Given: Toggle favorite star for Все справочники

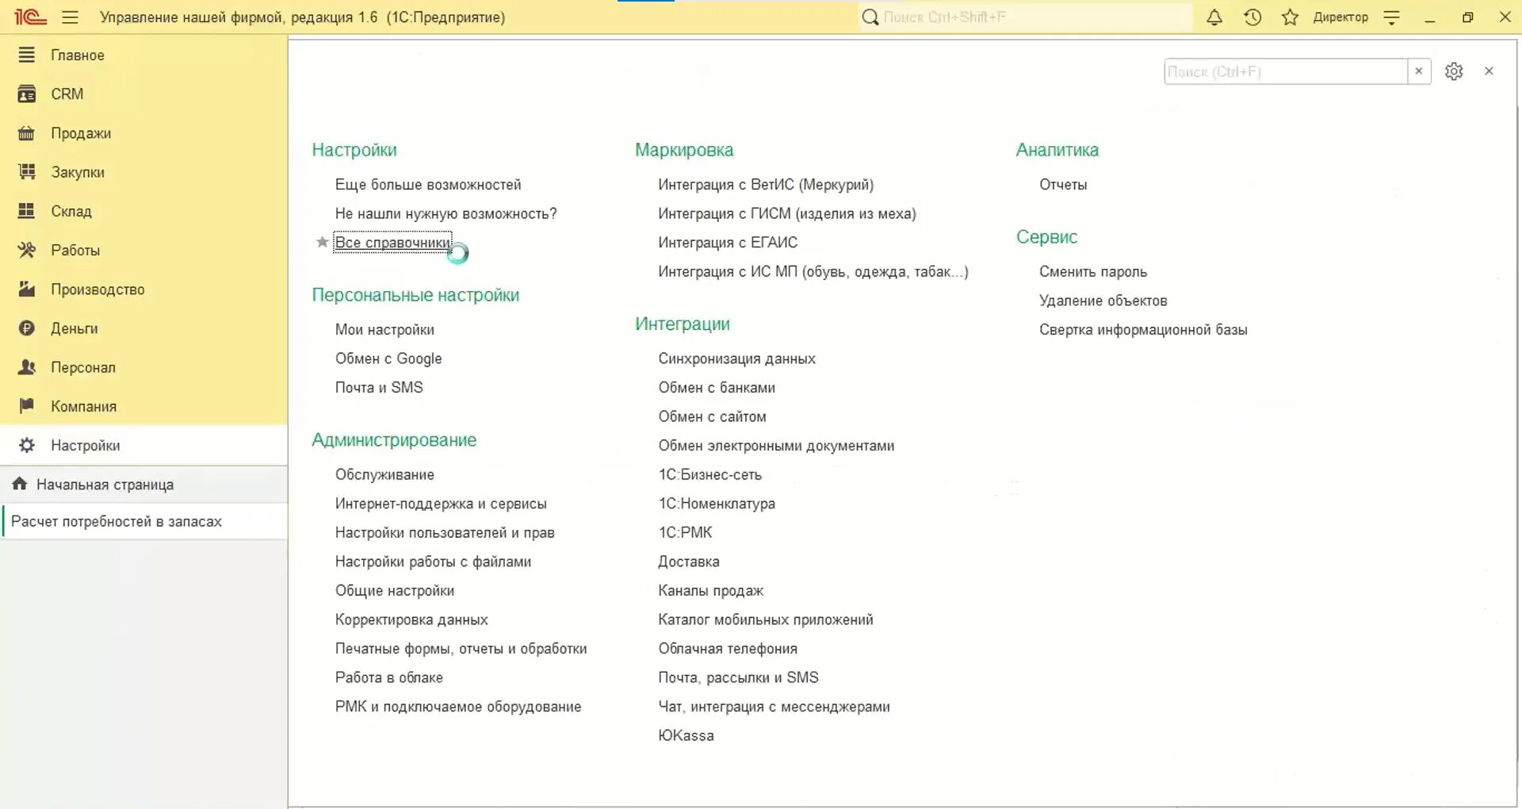Looking at the screenshot, I should pyautogui.click(x=322, y=242).
